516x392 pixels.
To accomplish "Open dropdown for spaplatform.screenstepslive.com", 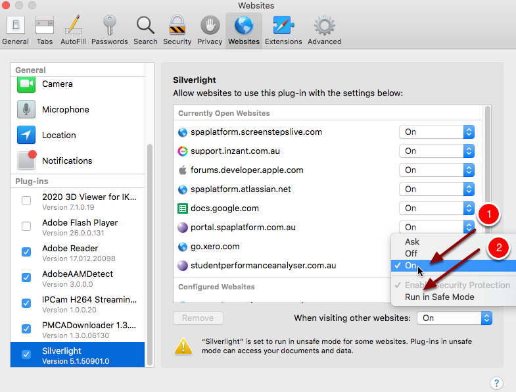I will coord(436,132).
